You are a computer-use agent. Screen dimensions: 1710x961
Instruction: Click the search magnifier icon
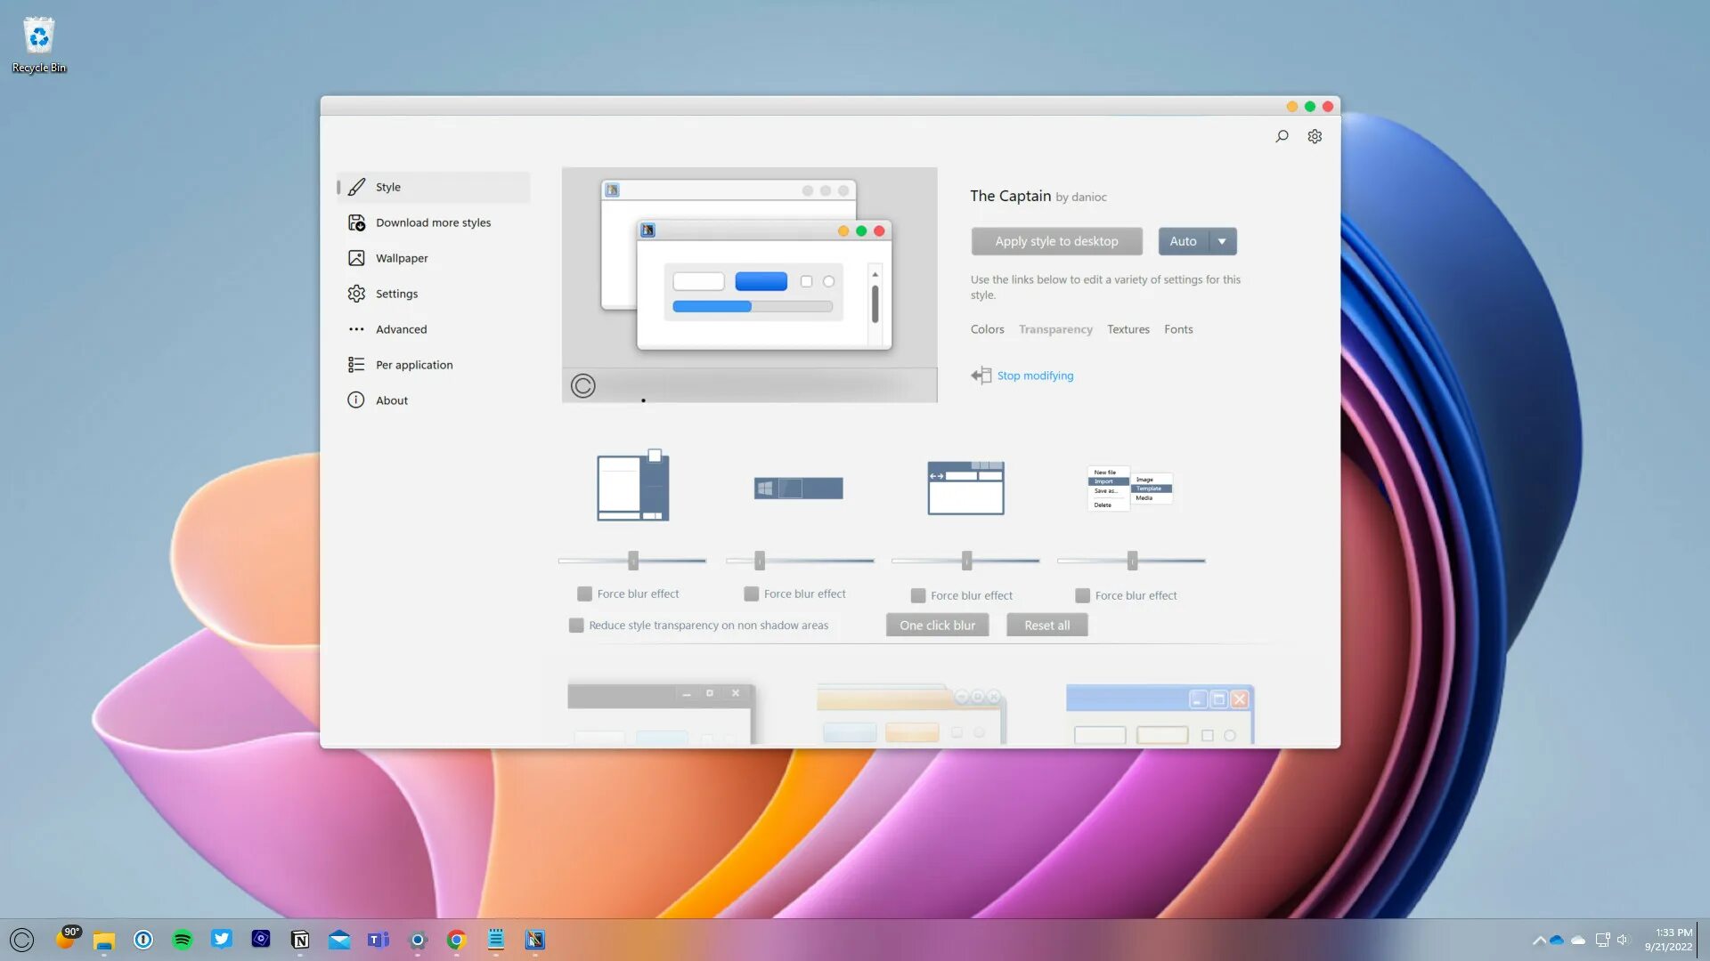[1282, 136]
